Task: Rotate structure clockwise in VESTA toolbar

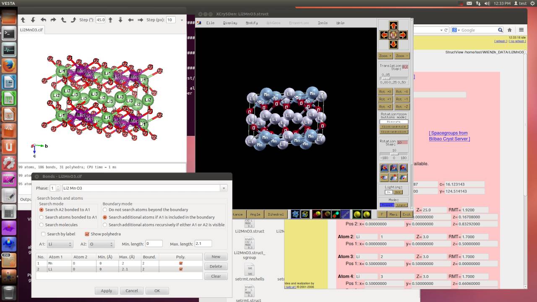Action: [73, 20]
